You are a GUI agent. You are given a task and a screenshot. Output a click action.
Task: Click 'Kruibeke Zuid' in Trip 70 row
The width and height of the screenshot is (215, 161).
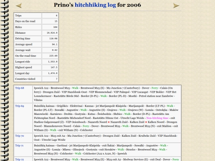[147, 136]
